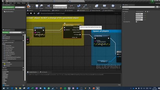The height and width of the screenshot is (90, 160).
Task: Click the My Blueprint panel scrollbar
Action: point(25,57)
